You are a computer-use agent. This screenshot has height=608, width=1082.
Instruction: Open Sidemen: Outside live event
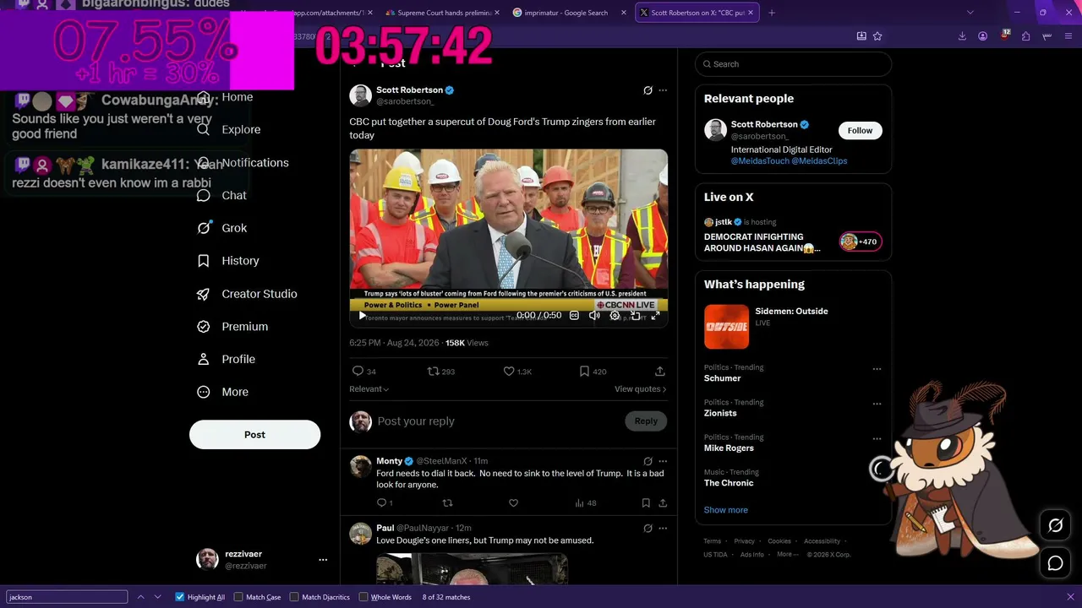(792, 327)
